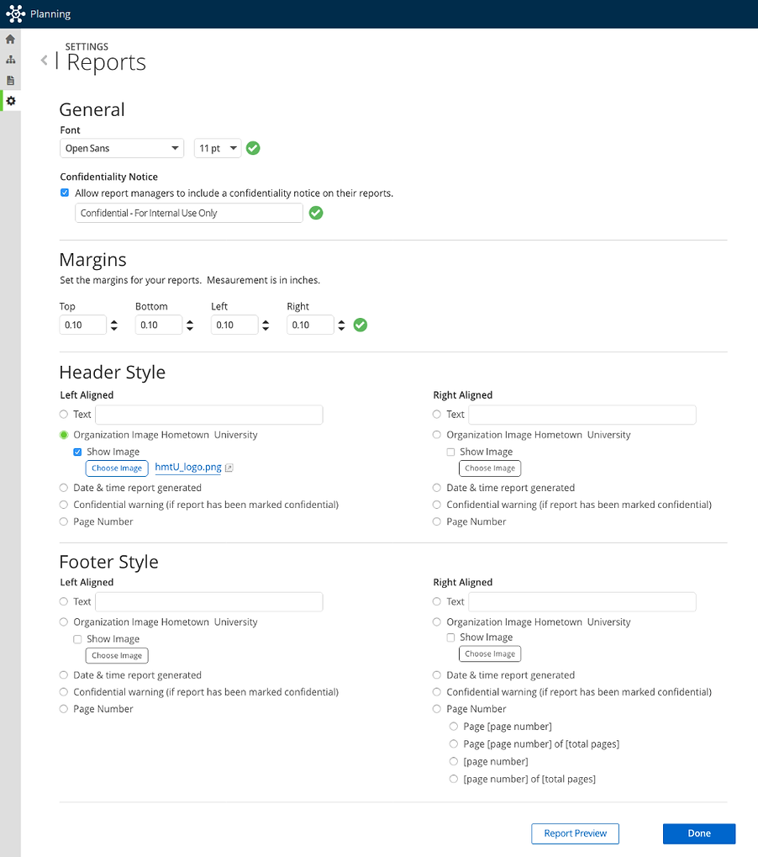Go back using the arrow beside Reports
758x857 pixels.
coord(45,61)
